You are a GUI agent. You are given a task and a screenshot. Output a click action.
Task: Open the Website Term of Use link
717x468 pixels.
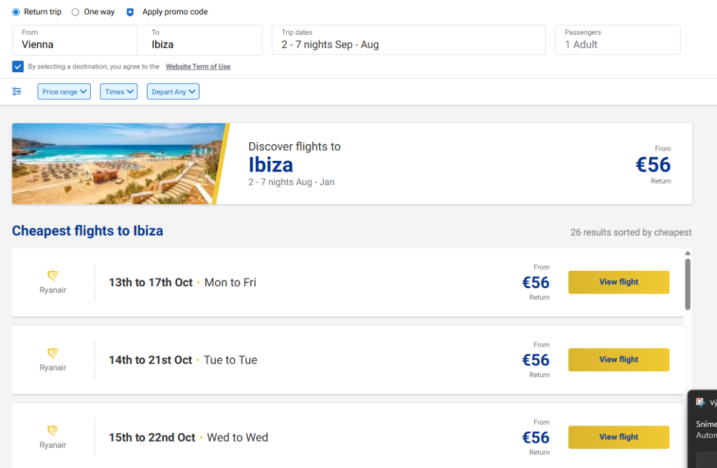(x=198, y=67)
